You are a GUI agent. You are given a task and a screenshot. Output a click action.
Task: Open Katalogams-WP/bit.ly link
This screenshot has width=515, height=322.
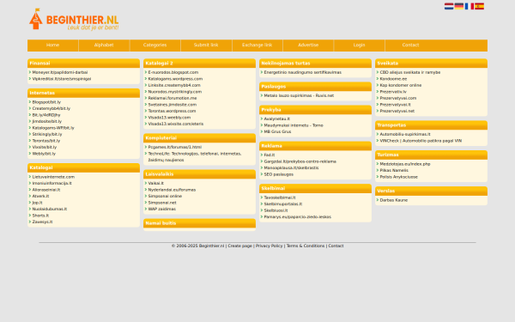53,128
